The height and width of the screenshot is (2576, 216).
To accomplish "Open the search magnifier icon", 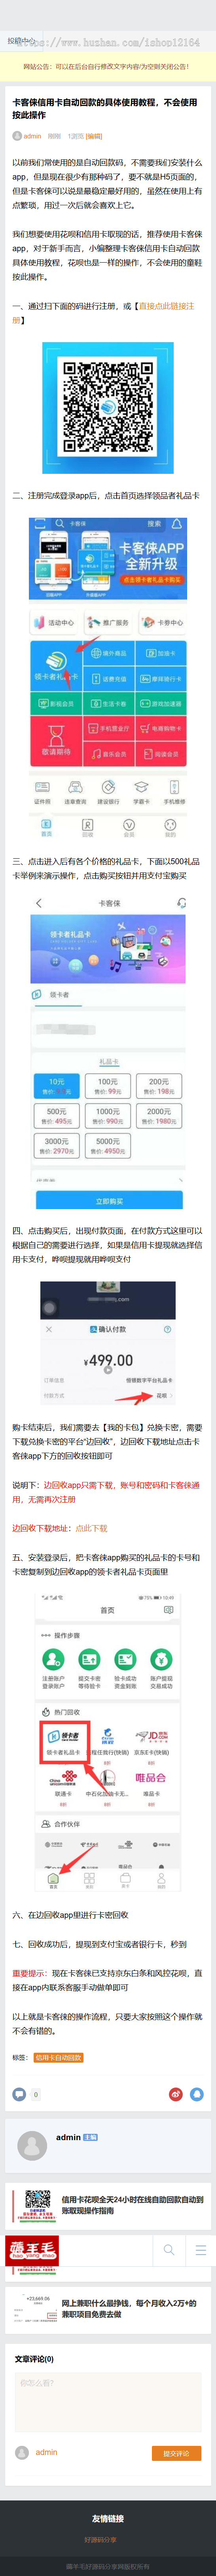I will click(x=169, y=2250).
